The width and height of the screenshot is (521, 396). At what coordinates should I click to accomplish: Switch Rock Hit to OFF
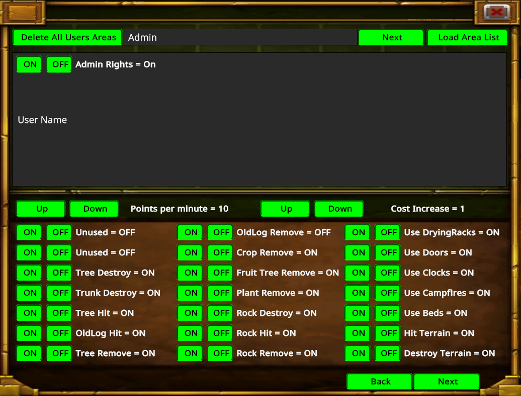tap(221, 333)
